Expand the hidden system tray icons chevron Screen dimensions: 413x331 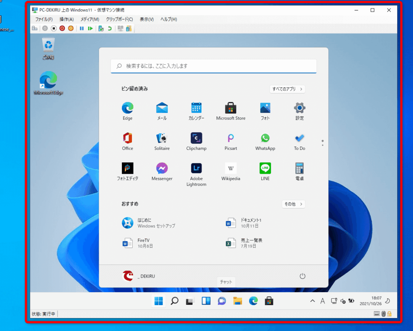click(x=312, y=301)
